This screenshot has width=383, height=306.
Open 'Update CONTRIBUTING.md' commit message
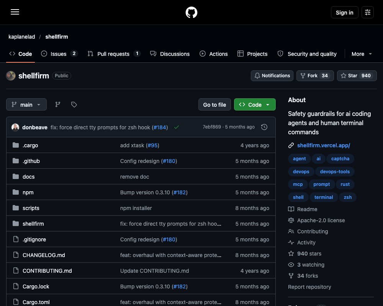pyautogui.click(x=154, y=271)
